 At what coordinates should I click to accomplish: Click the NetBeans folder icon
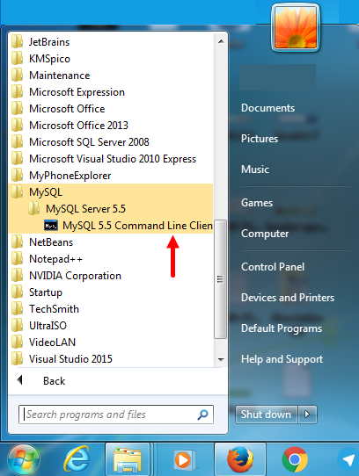point(17,242)
